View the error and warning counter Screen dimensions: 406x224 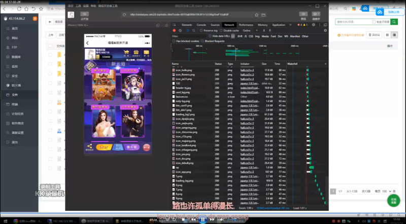pyautogui.click(x=302, y=25)
